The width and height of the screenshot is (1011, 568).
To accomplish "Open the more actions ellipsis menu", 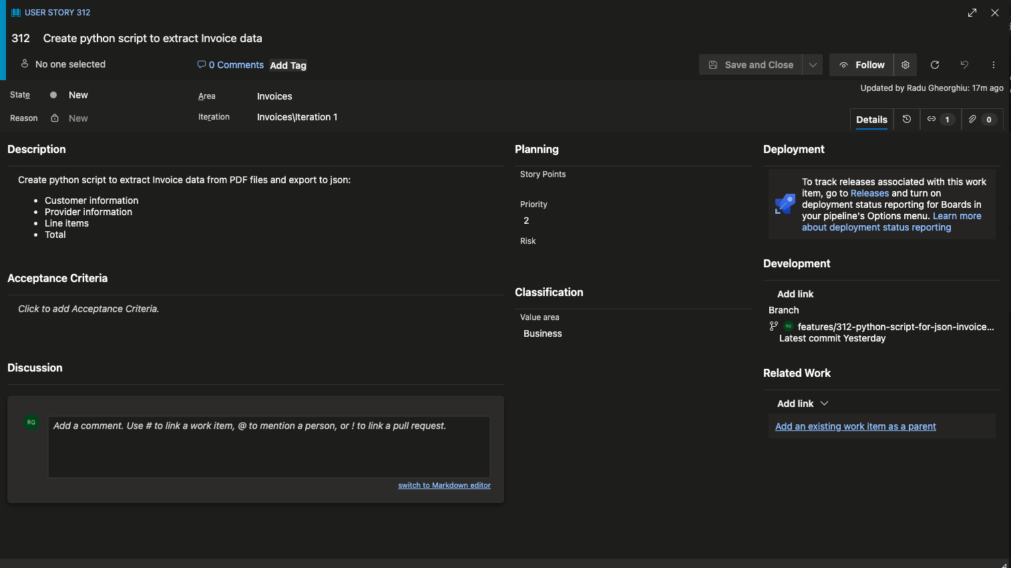I will click(x=994, y=65).
